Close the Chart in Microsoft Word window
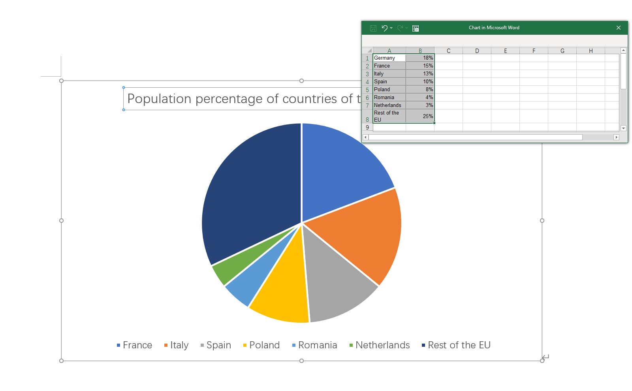This screenshot has height=391, width=632. coord(619,28)
